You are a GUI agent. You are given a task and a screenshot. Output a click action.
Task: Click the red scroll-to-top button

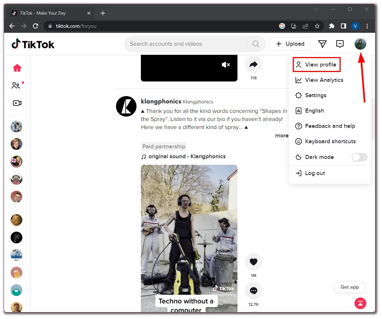click(x=360, y=303)
